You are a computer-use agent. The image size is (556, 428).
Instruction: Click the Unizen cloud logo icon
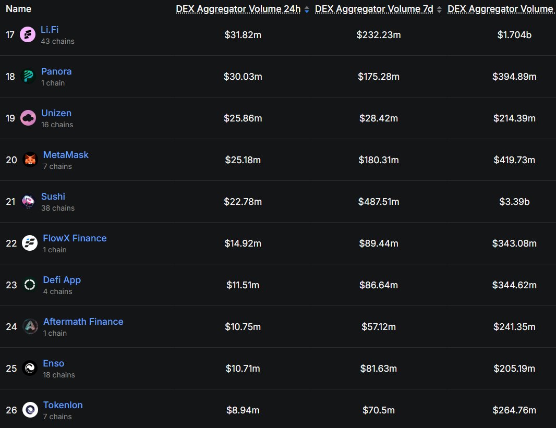(28, 118)
